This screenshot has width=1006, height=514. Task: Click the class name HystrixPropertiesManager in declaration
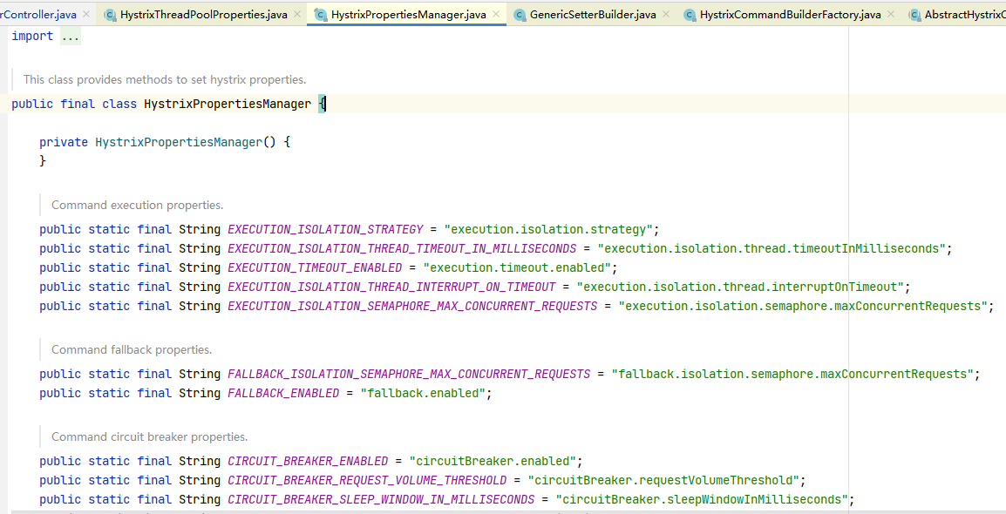tap(228, 104)
